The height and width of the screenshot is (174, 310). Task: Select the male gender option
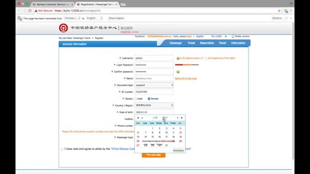[x=136, y=99]
